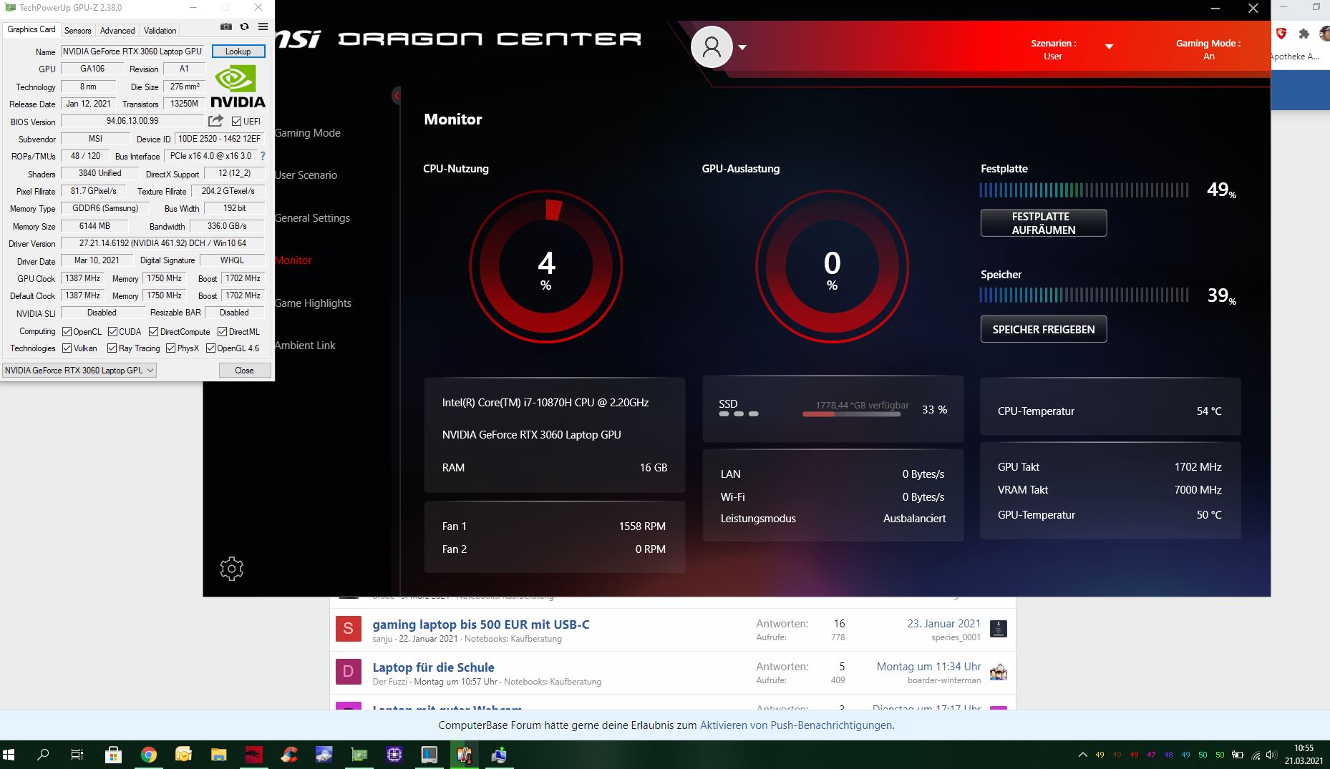The width and height of the screenshot is (1330, 769).
Task: Open MSI Dragon Center taskbar icon
Action: 253,755
